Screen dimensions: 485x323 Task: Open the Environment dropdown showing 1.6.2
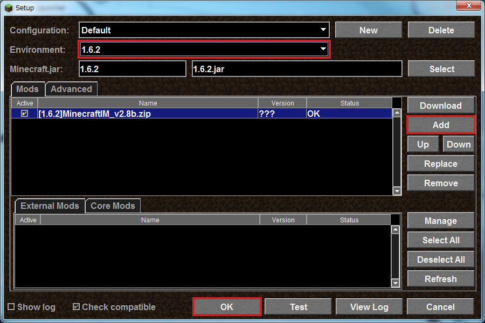coord(204,50)
